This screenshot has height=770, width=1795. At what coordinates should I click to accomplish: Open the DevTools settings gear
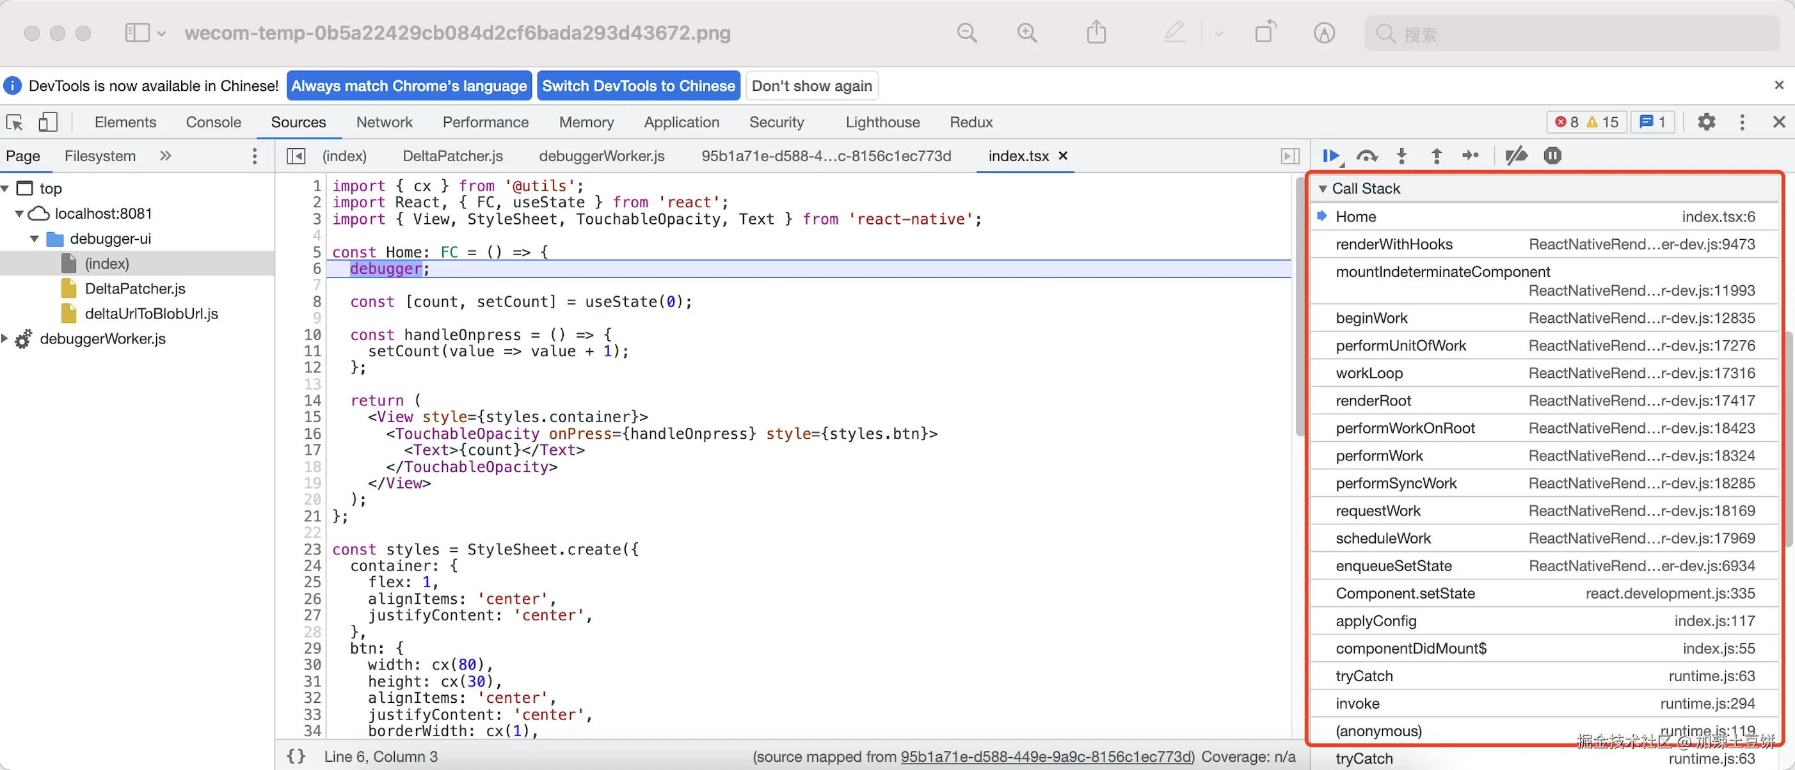click(x=1706, y=123)
